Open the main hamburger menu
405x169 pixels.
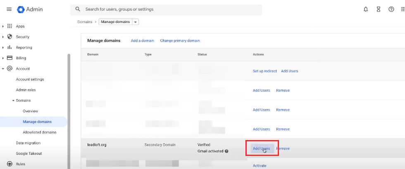(9, 9)
